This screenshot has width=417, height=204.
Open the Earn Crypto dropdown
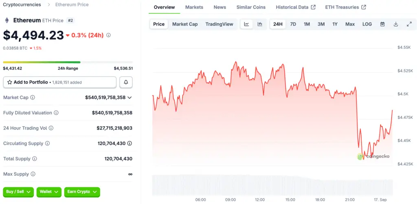(x=82, y=192)
